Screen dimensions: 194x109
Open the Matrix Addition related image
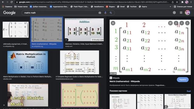pos(123,101)
